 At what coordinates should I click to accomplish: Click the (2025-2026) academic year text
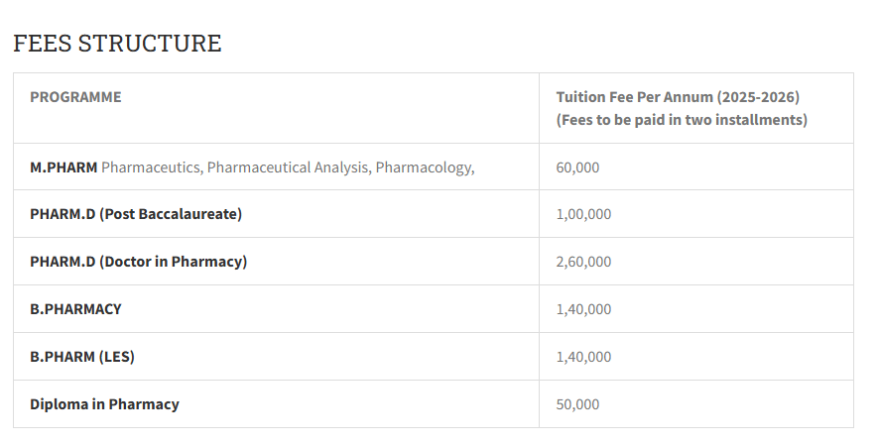[759, 97]
